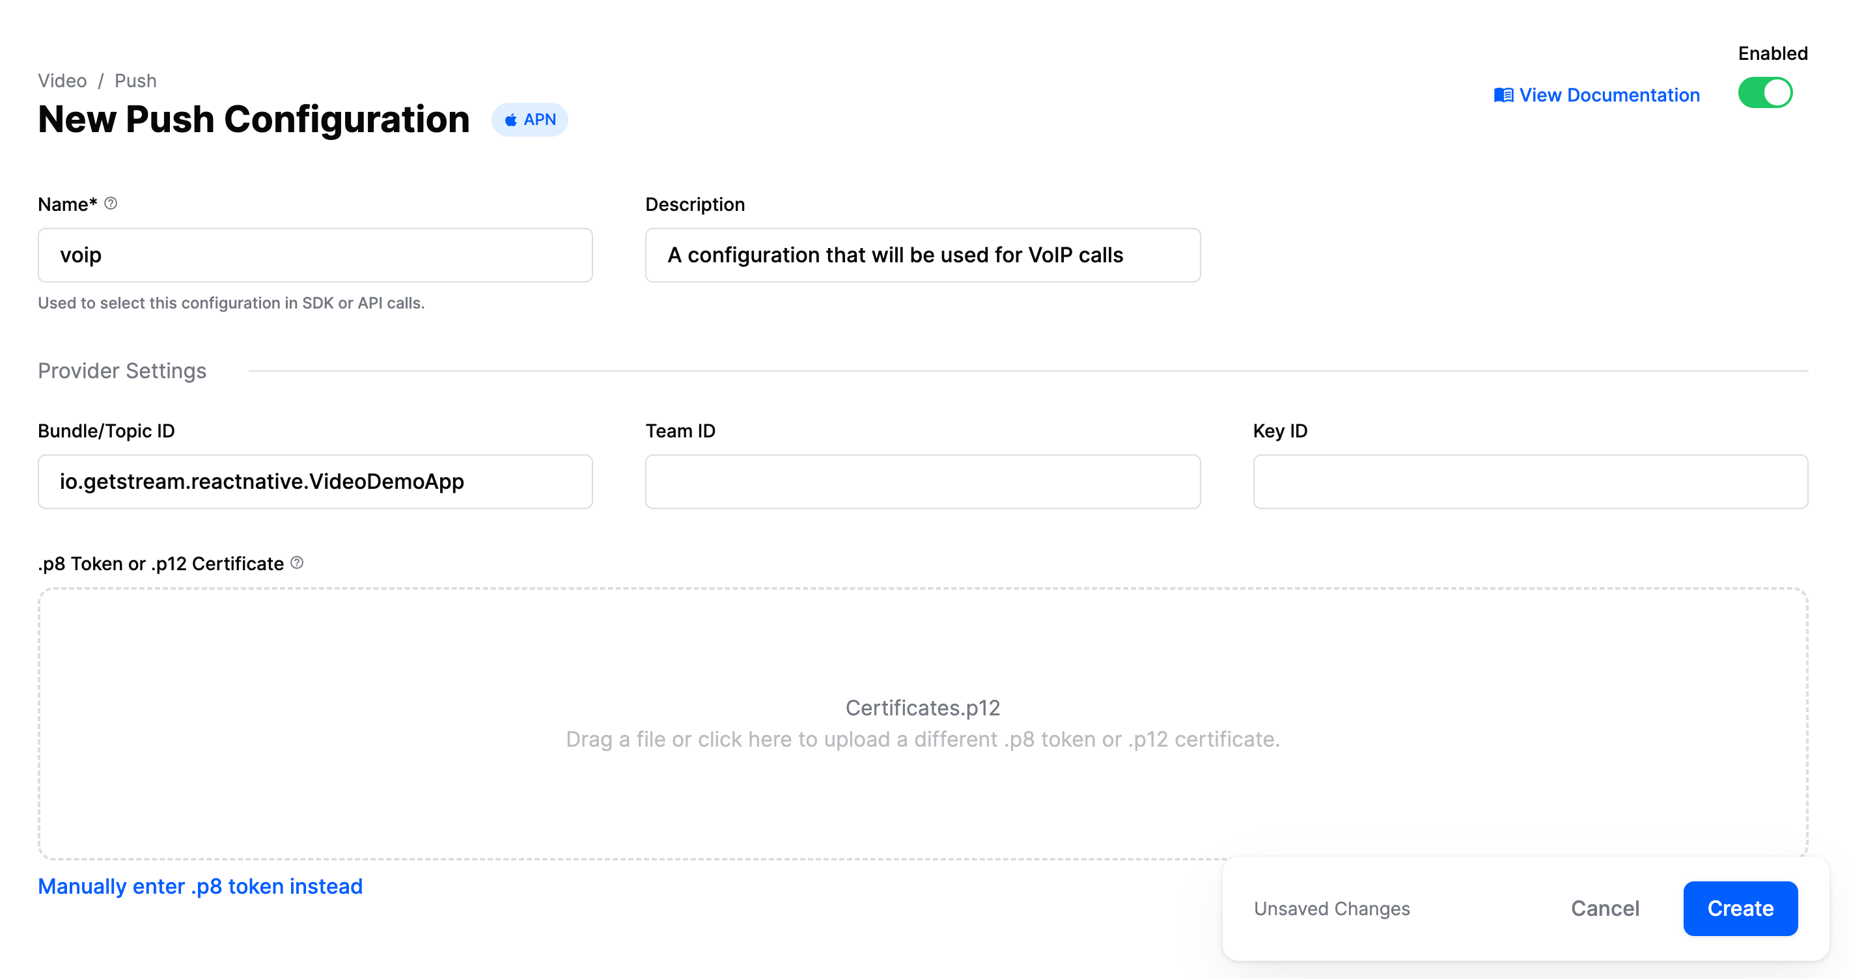This screenshot has height=979, width=1849.
Task: Click the help icon beside .p8 Token or .p12 Certificate
Action: 296,564
